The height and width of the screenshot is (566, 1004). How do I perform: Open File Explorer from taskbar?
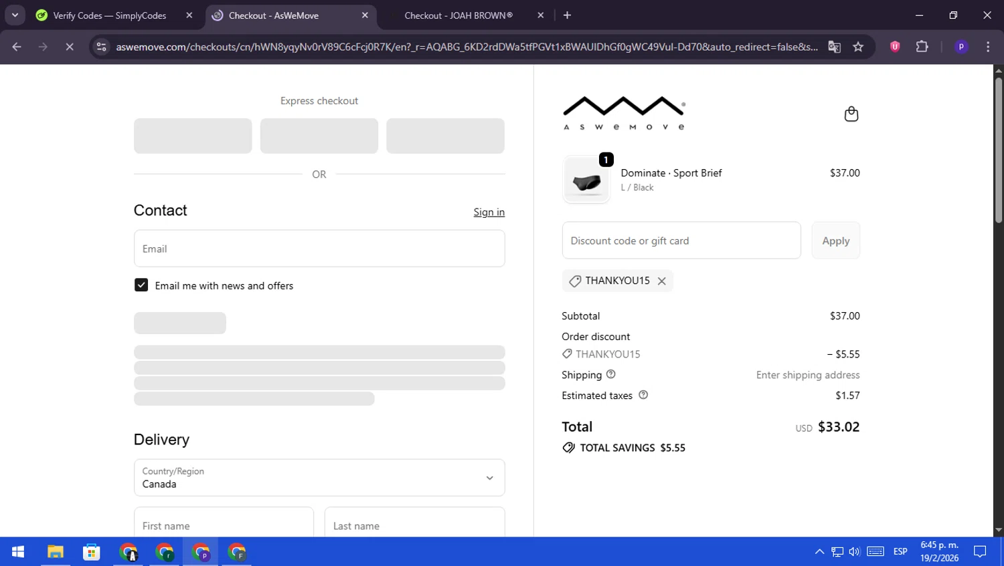(55, 551)
